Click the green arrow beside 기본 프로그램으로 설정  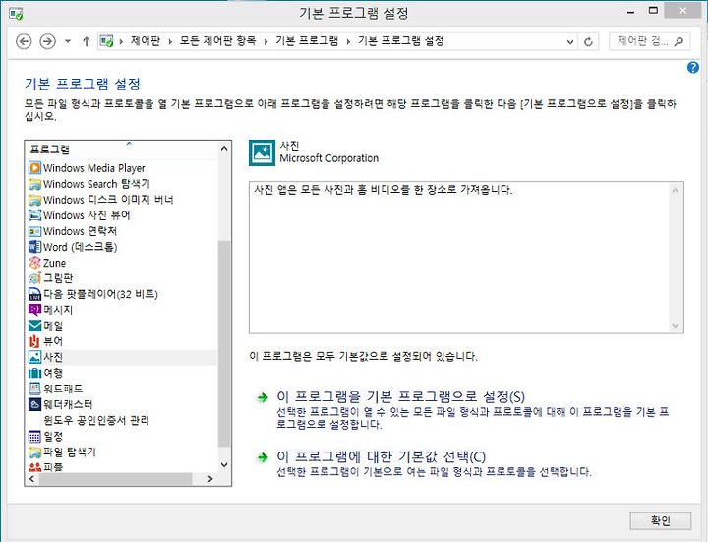(262, 398)
